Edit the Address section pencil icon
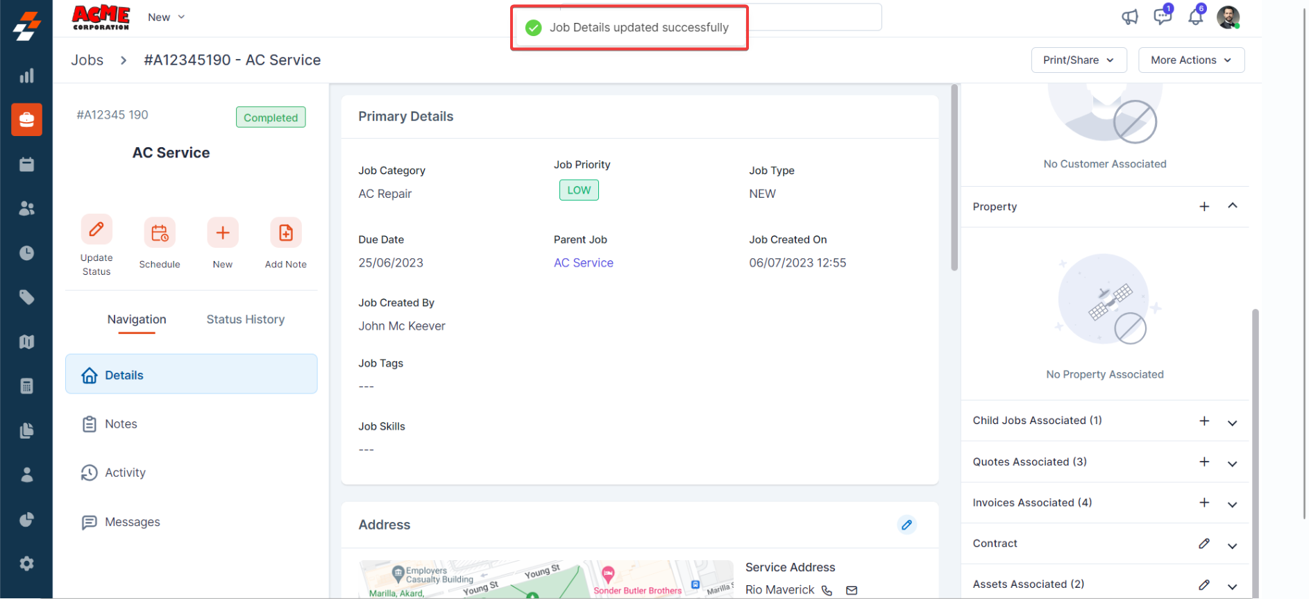1309x599 pixels. 906,525
